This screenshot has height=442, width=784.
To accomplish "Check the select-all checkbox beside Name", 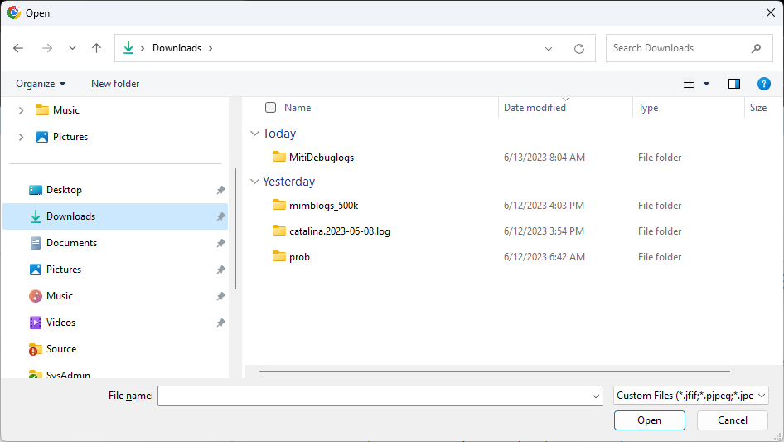I will click(x=271, y=107).
